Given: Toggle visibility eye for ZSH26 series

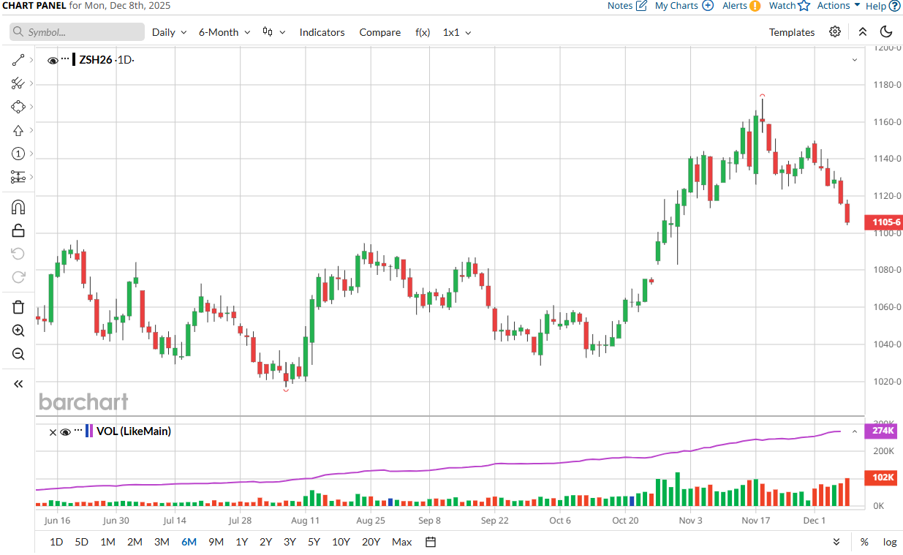Looking at the screenshot, I should [53, 60].
